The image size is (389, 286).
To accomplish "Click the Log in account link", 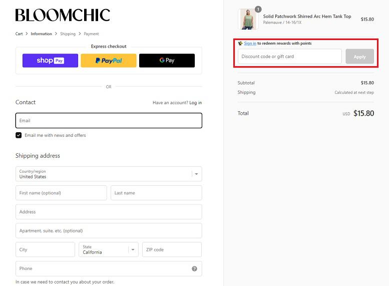I will click(x=195, y=103).
